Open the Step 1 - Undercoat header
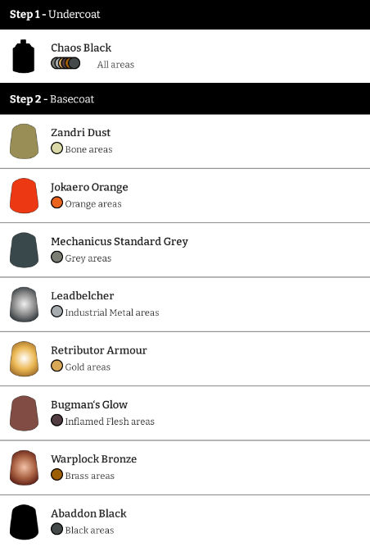 pyautogui.click(x=185, y=15)
